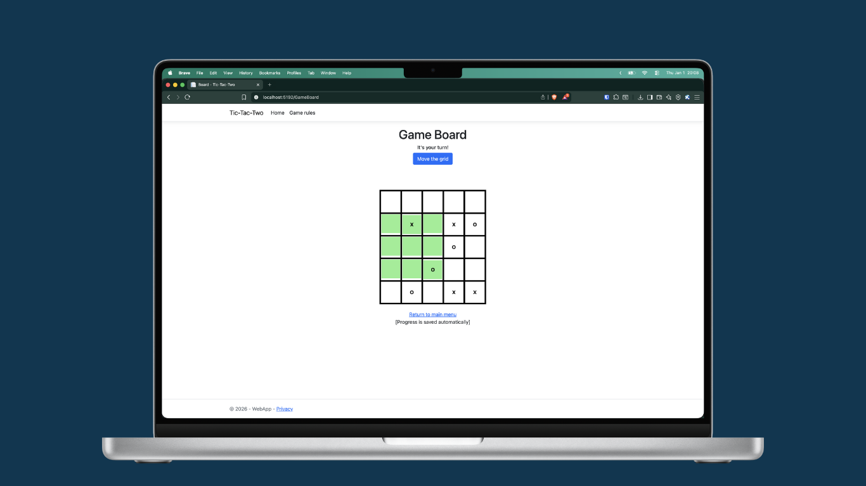Click the Return to main menu link
This screenshot has height=486, width=866.
point(432,314)
